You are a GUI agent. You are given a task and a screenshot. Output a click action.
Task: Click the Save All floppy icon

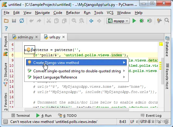coord(14,21)
